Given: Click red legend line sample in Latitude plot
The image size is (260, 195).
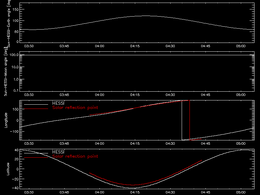Looking at the screenshot, I should (36, 157).
